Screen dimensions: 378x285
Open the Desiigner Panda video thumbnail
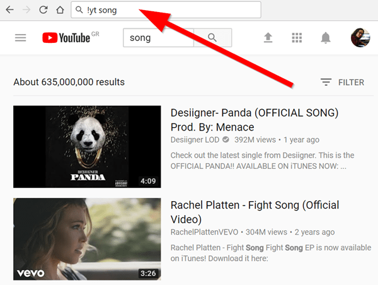coord(87,147)
